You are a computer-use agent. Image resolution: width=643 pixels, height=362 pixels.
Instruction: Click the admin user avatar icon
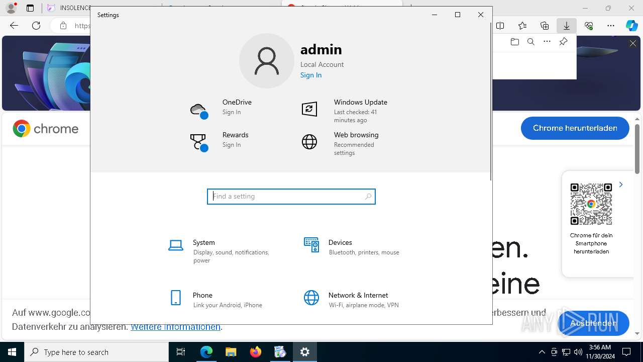click(266, 61)
